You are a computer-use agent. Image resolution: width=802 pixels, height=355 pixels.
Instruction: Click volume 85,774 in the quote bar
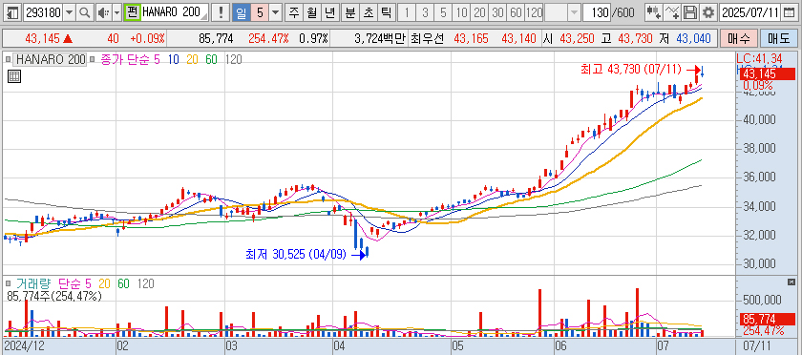click(216, 38)
